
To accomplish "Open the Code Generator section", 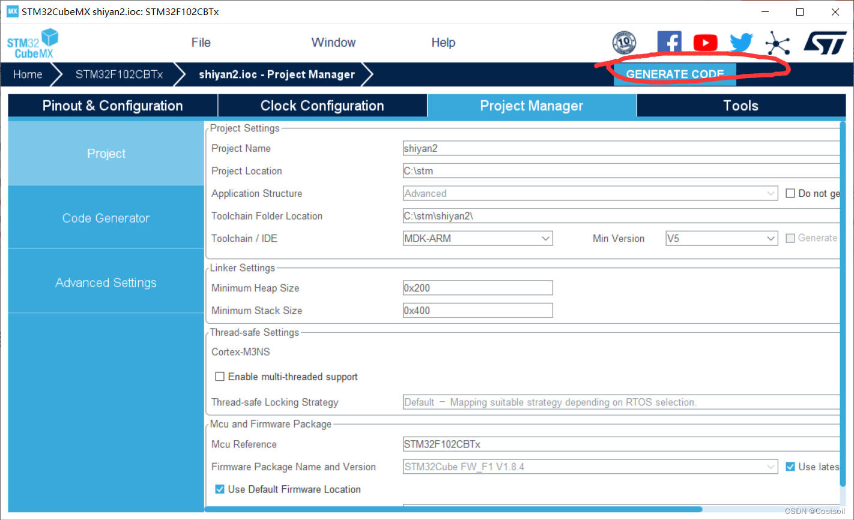I will click(x=106, y=218).
